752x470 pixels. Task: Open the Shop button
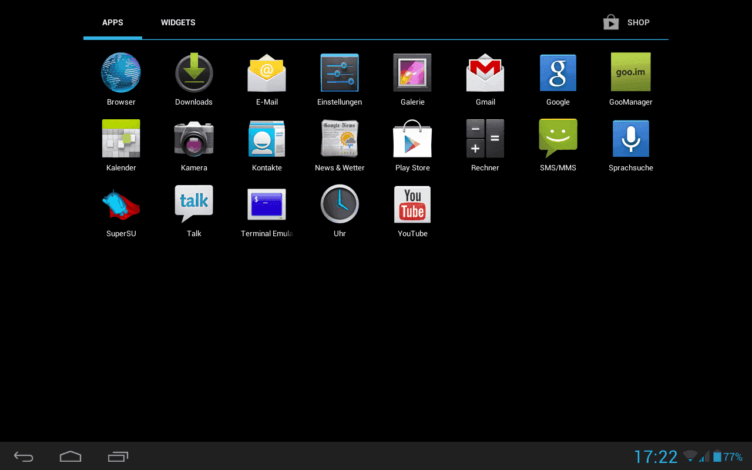coord(626,23)
